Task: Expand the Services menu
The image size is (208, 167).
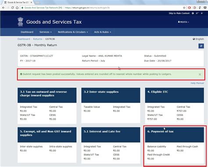Action: click(x=46, y=32)
